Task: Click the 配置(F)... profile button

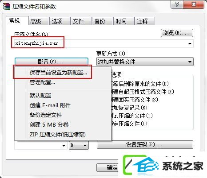Action: (52, 62)
